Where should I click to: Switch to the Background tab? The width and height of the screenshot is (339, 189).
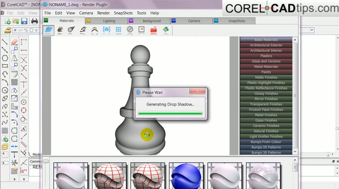click(149, 21)
